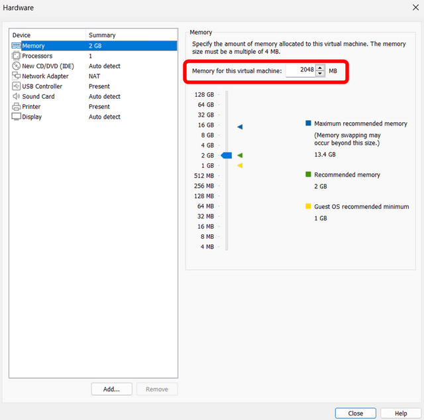Select the Memory device icon
Viewport: 424px width, 420px height.
coord(17,46)
